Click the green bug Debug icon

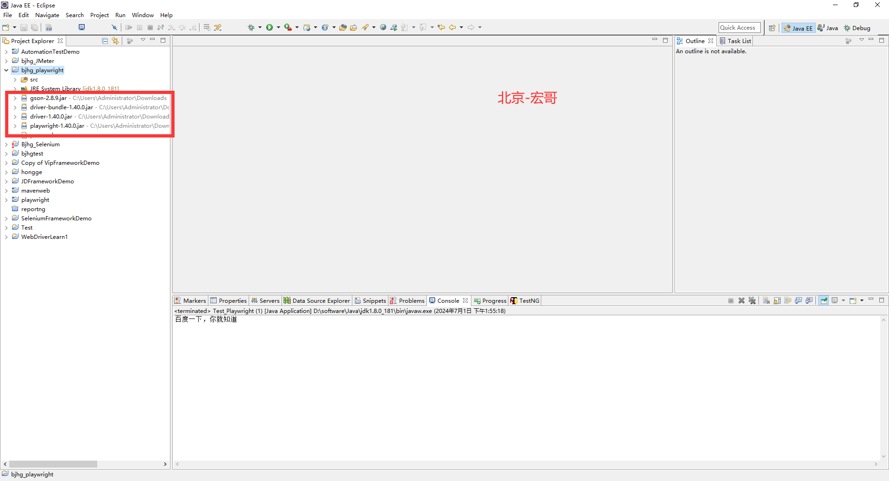tap(251, 28)
